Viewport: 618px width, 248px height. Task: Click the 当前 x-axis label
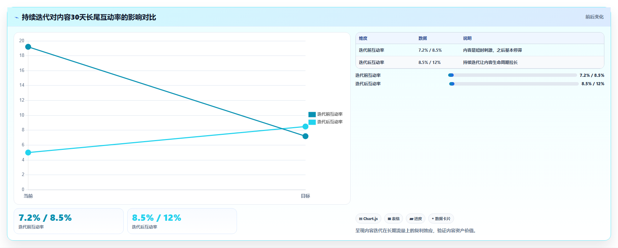[x=28, y=196]
